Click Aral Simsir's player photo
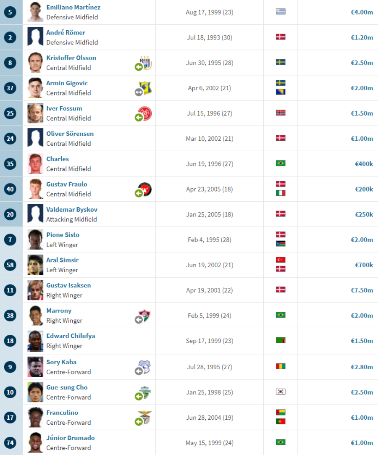Image resolution: width=378 pixels, height=455 pixels. (x=35, y=265)
